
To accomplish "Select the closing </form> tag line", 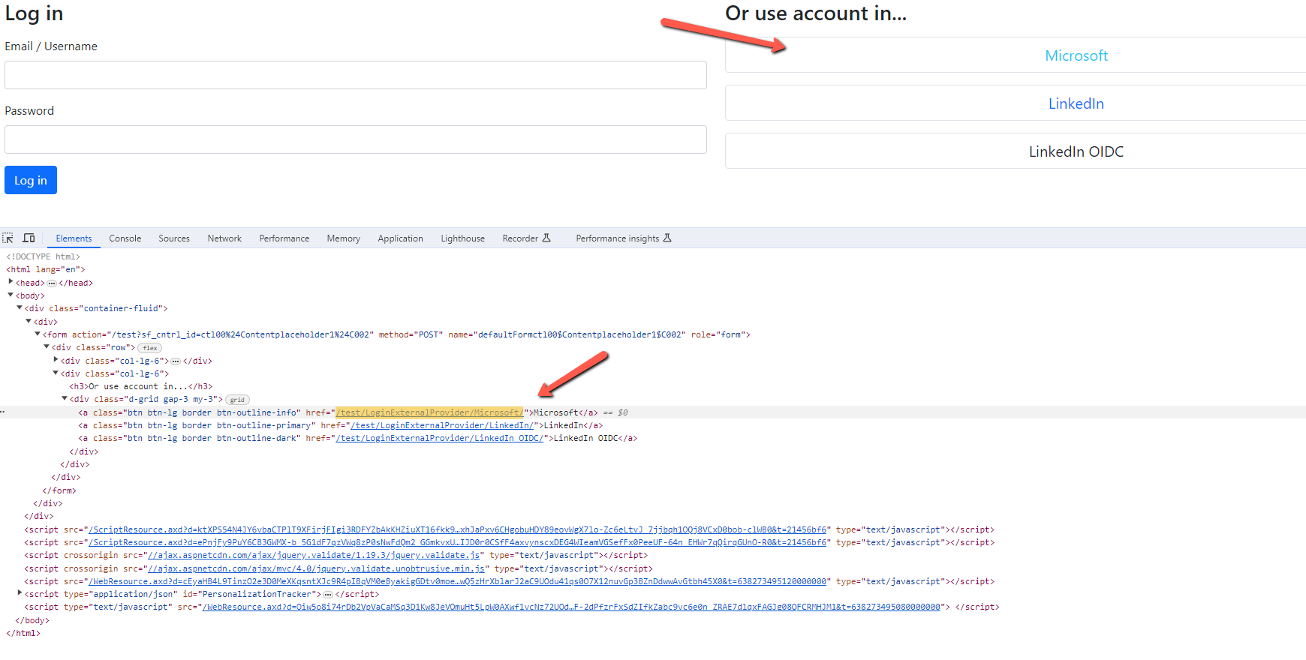I will pos(59,490).
